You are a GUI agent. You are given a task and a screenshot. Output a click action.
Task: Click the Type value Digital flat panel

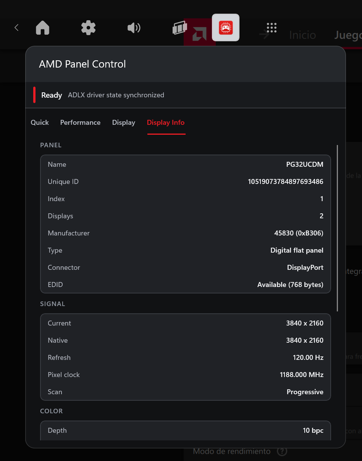[x=297, y=250]
